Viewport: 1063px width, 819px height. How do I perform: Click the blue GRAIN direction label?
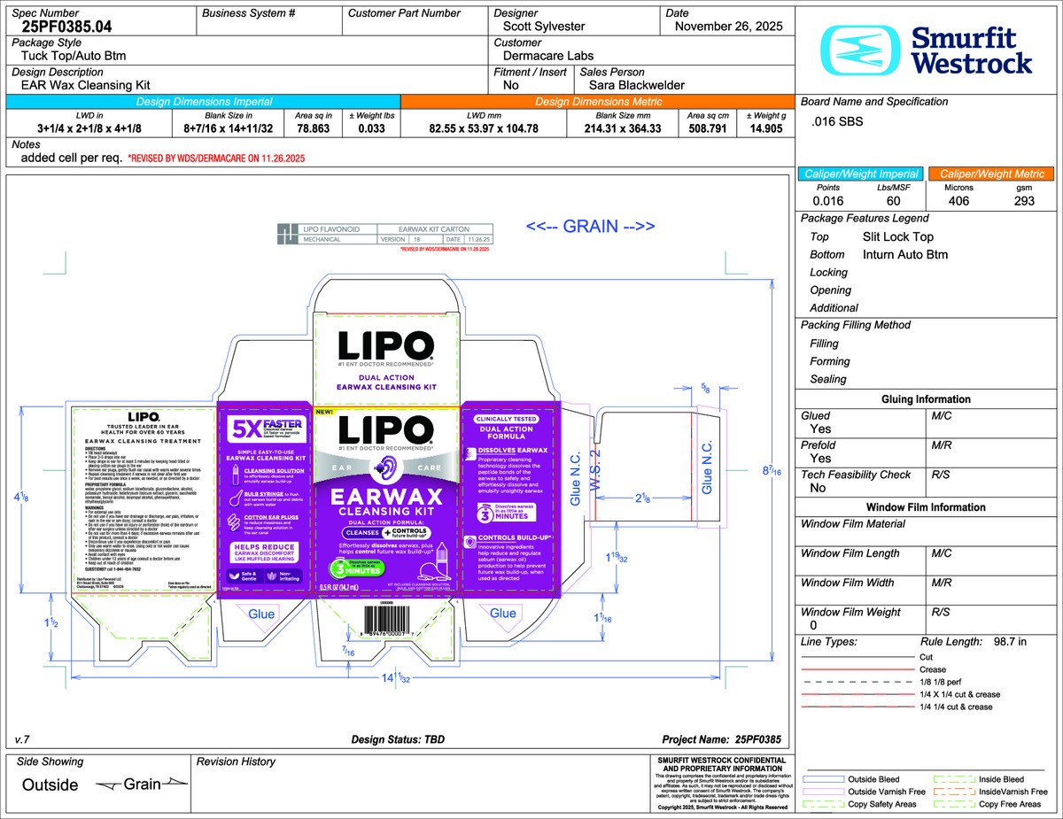(x=591, y=227)
